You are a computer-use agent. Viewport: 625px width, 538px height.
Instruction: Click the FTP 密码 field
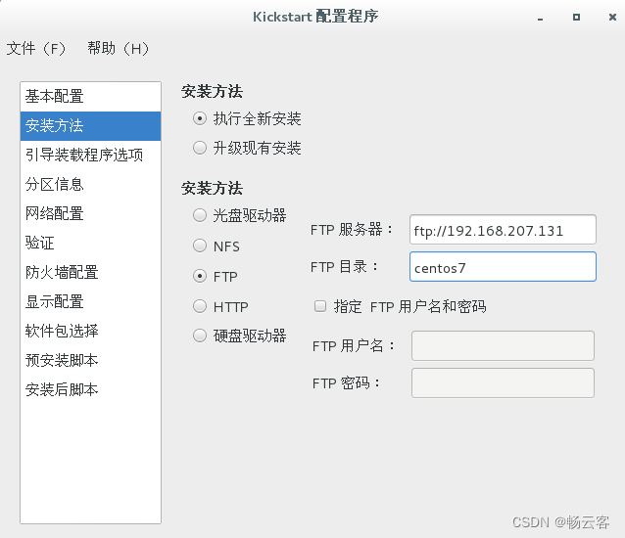click(x=503, y=382)
